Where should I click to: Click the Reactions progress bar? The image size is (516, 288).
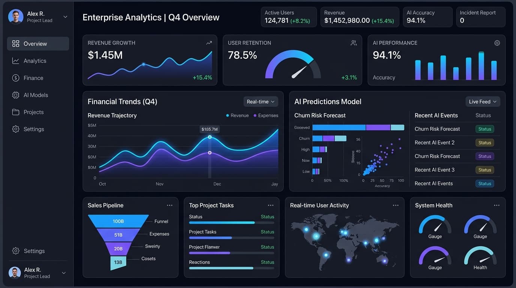(x=231, y=268)
